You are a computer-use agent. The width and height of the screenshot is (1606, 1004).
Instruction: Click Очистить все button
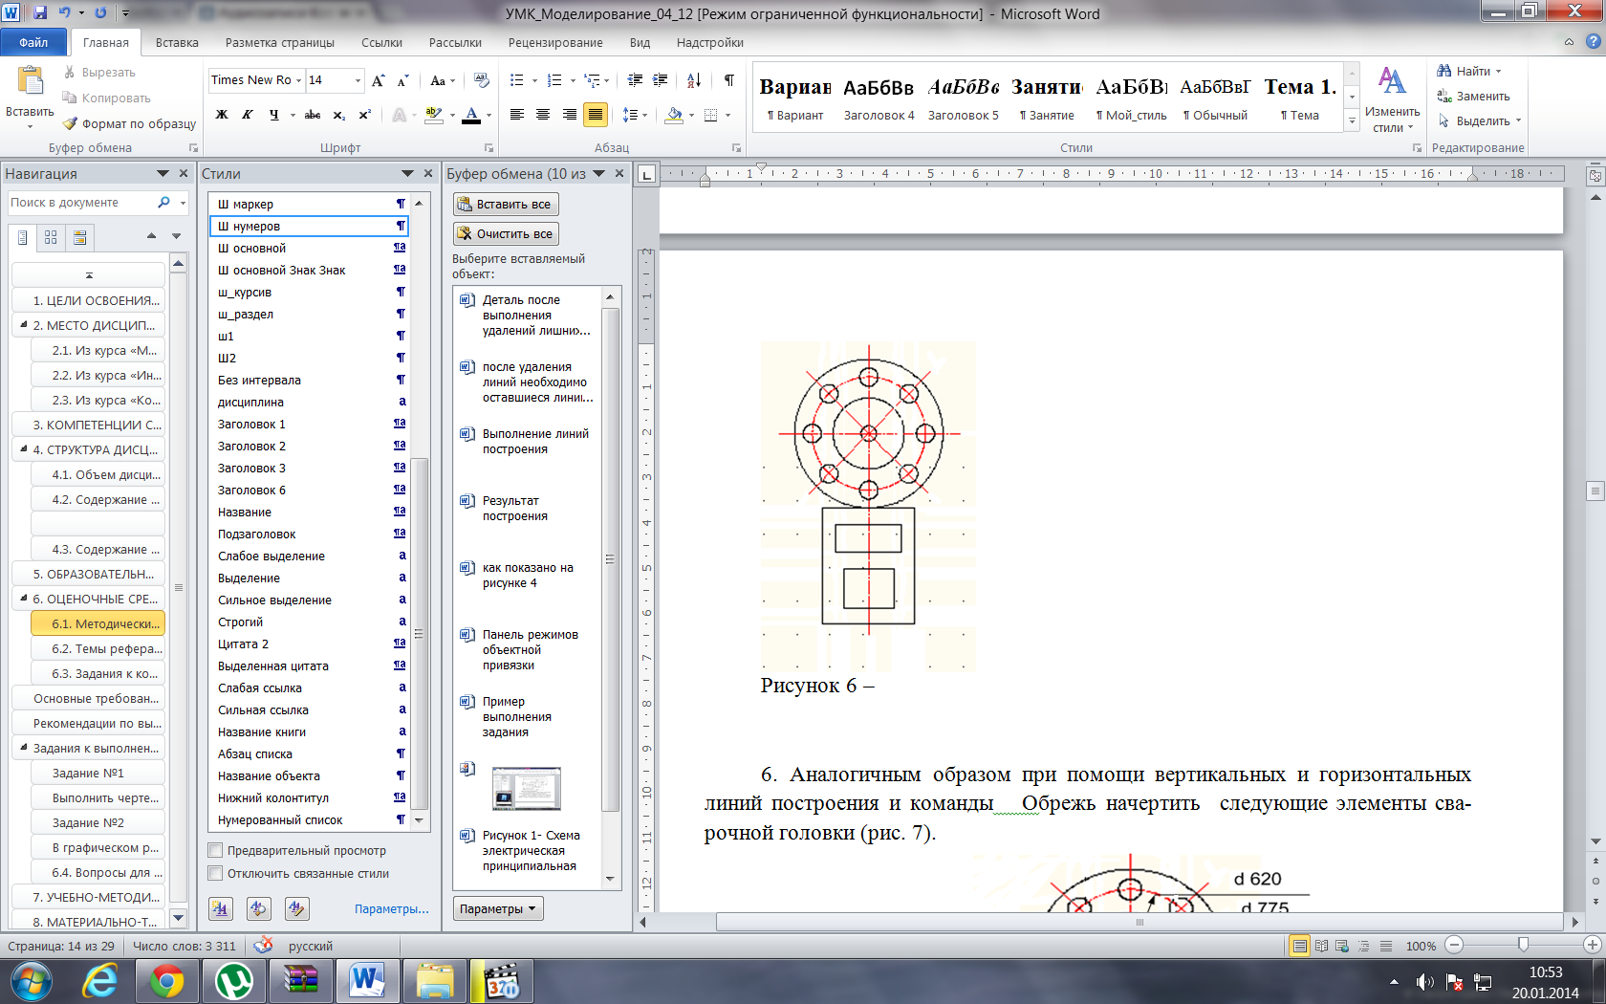point(506,233)
